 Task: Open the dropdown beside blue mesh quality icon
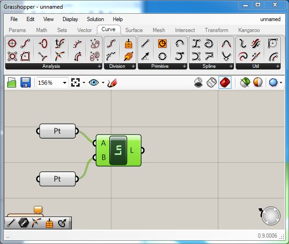coord(281,82)
